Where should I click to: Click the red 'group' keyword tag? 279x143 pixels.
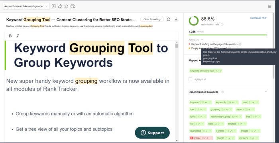point(201,138)
